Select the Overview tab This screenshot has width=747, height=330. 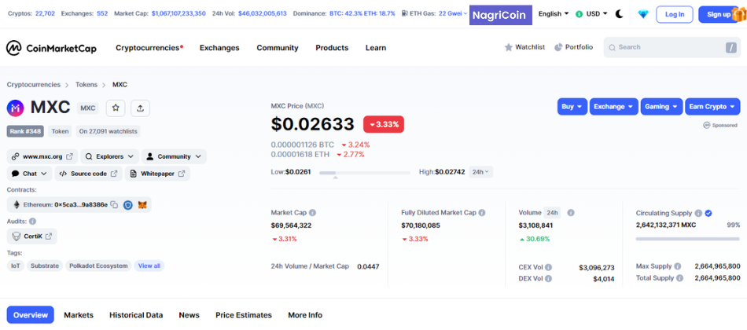coord(31,315)
